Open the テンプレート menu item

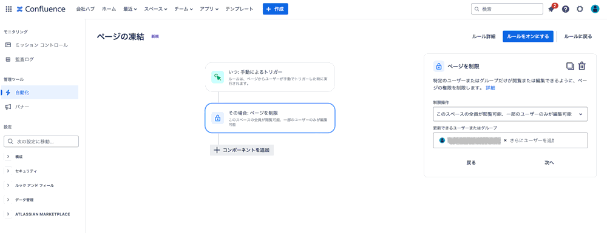239,9
